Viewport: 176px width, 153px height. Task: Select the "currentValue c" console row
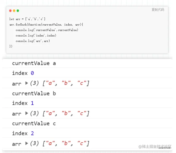(34, 123)
